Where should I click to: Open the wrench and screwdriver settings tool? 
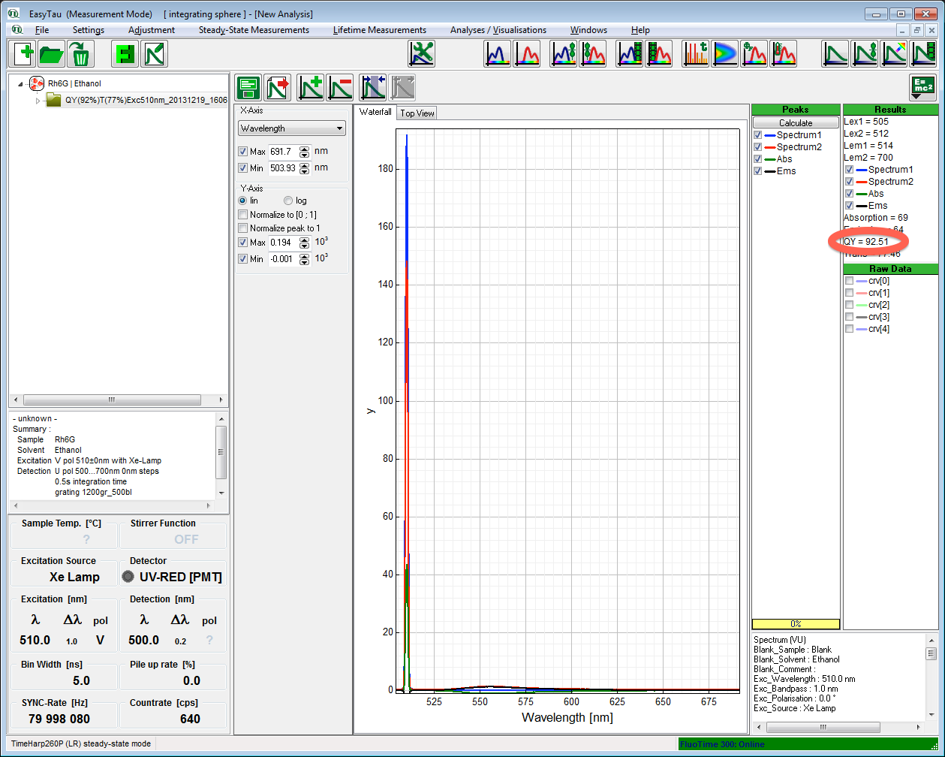point(421,54)
